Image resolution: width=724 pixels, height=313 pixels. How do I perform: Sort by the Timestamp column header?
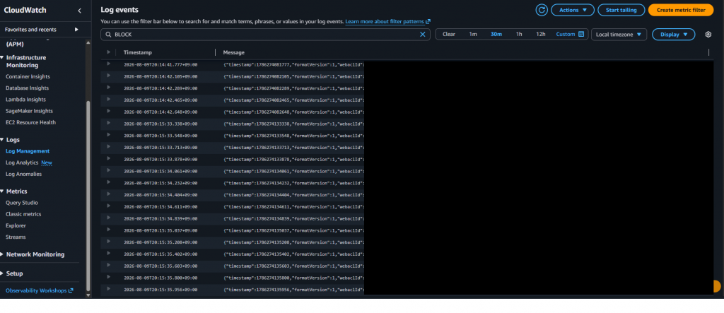(x=138, y=52)
